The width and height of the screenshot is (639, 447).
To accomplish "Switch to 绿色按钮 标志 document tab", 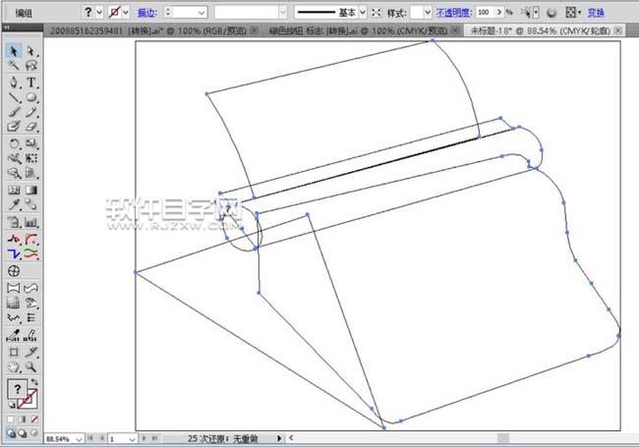I will (358, 30).
